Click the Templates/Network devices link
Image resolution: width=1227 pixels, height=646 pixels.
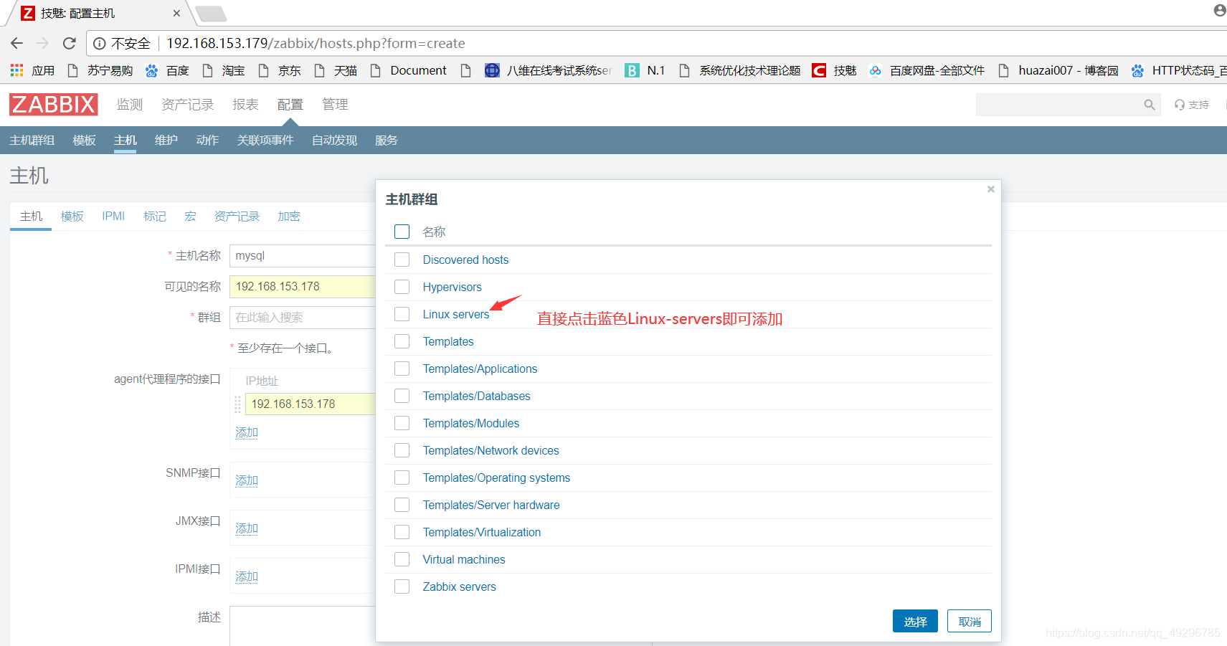[x=491, y=450]
